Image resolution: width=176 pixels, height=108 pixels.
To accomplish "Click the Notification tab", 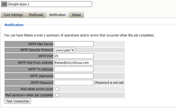I will click(x=57, y=15).
